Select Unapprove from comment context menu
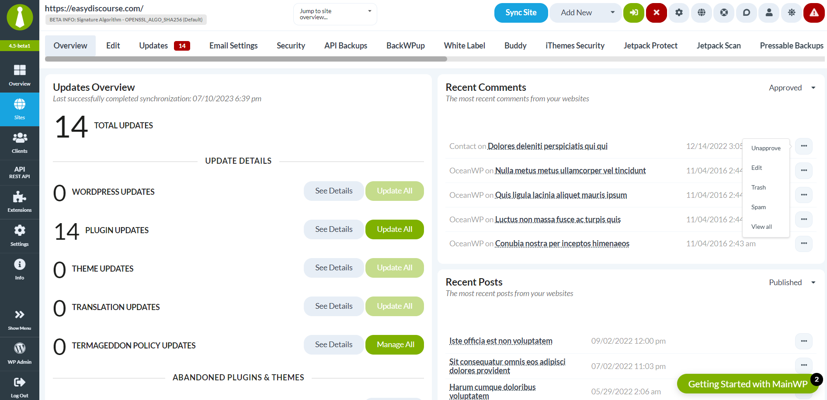The height and width of the screenshot is (400, 827). point(766,148)
